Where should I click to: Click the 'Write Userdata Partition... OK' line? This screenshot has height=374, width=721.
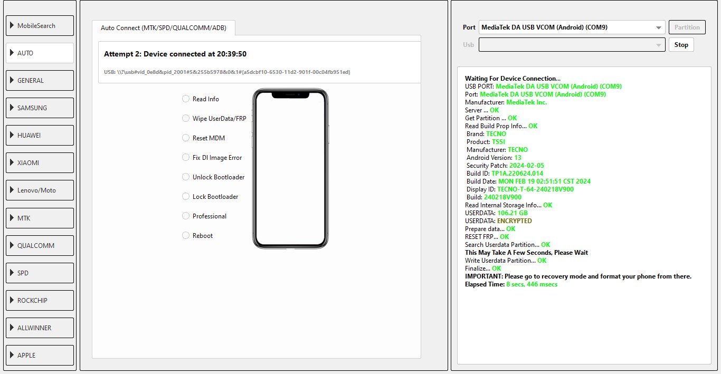(506, 261)
